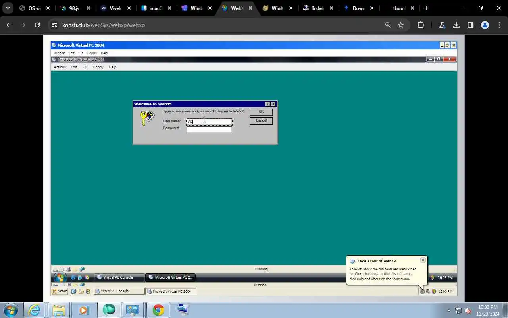Viewport: 508px width, 318px height.
Task: Open Control Panel icon on Windows taskbar
Action: tap(133, 310)
